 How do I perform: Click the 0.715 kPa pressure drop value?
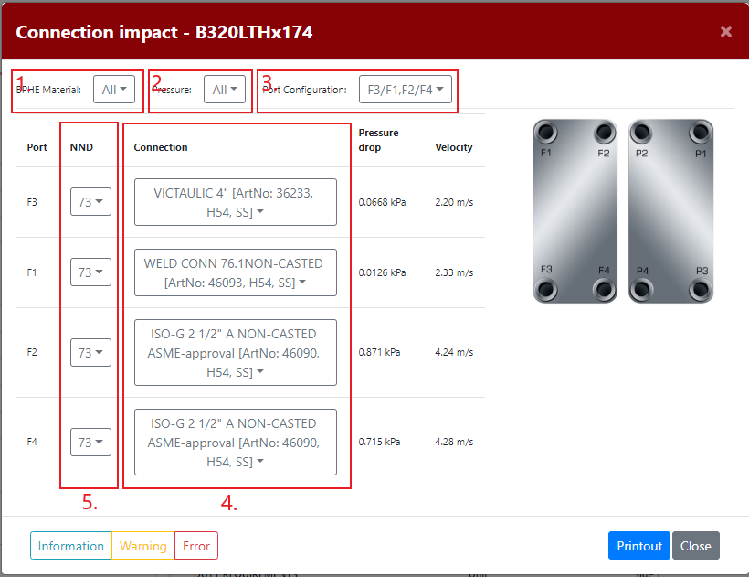[x=379, y=442]
